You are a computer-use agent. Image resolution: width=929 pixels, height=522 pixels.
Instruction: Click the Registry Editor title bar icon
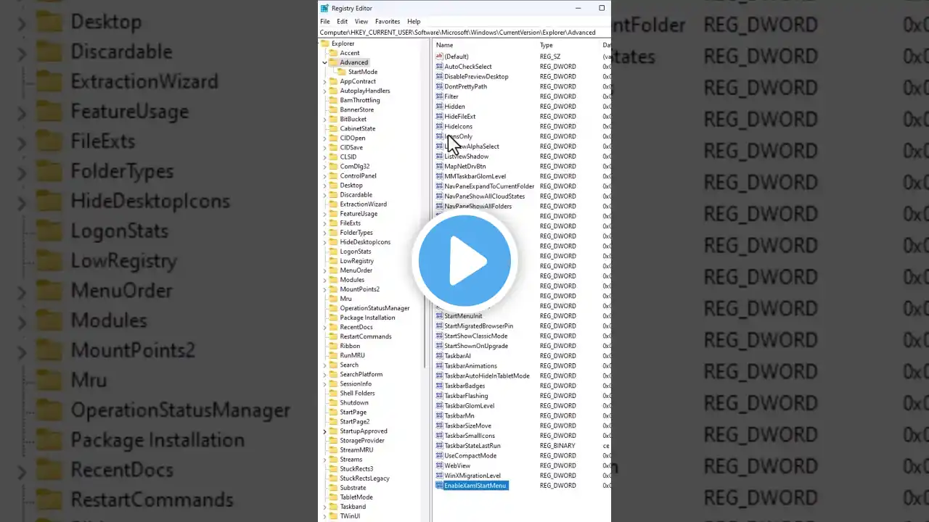324,8
